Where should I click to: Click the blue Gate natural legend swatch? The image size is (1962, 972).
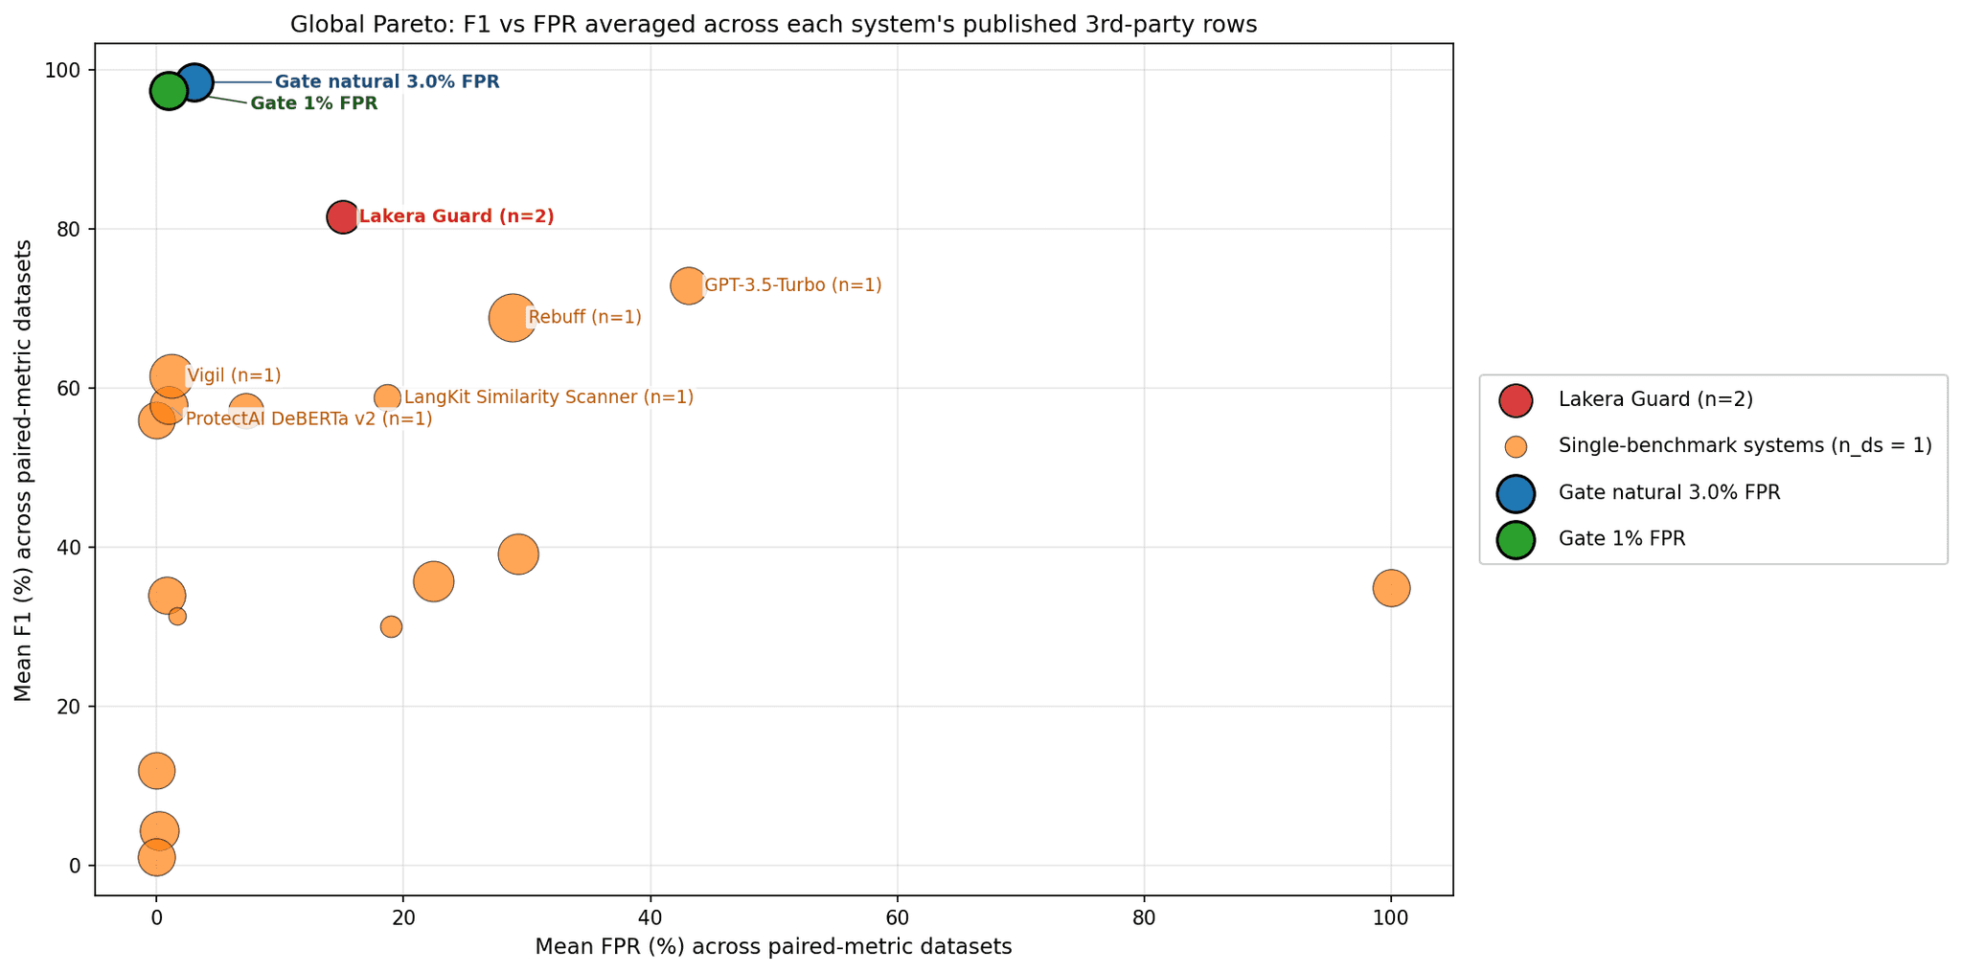[1516, 493]
